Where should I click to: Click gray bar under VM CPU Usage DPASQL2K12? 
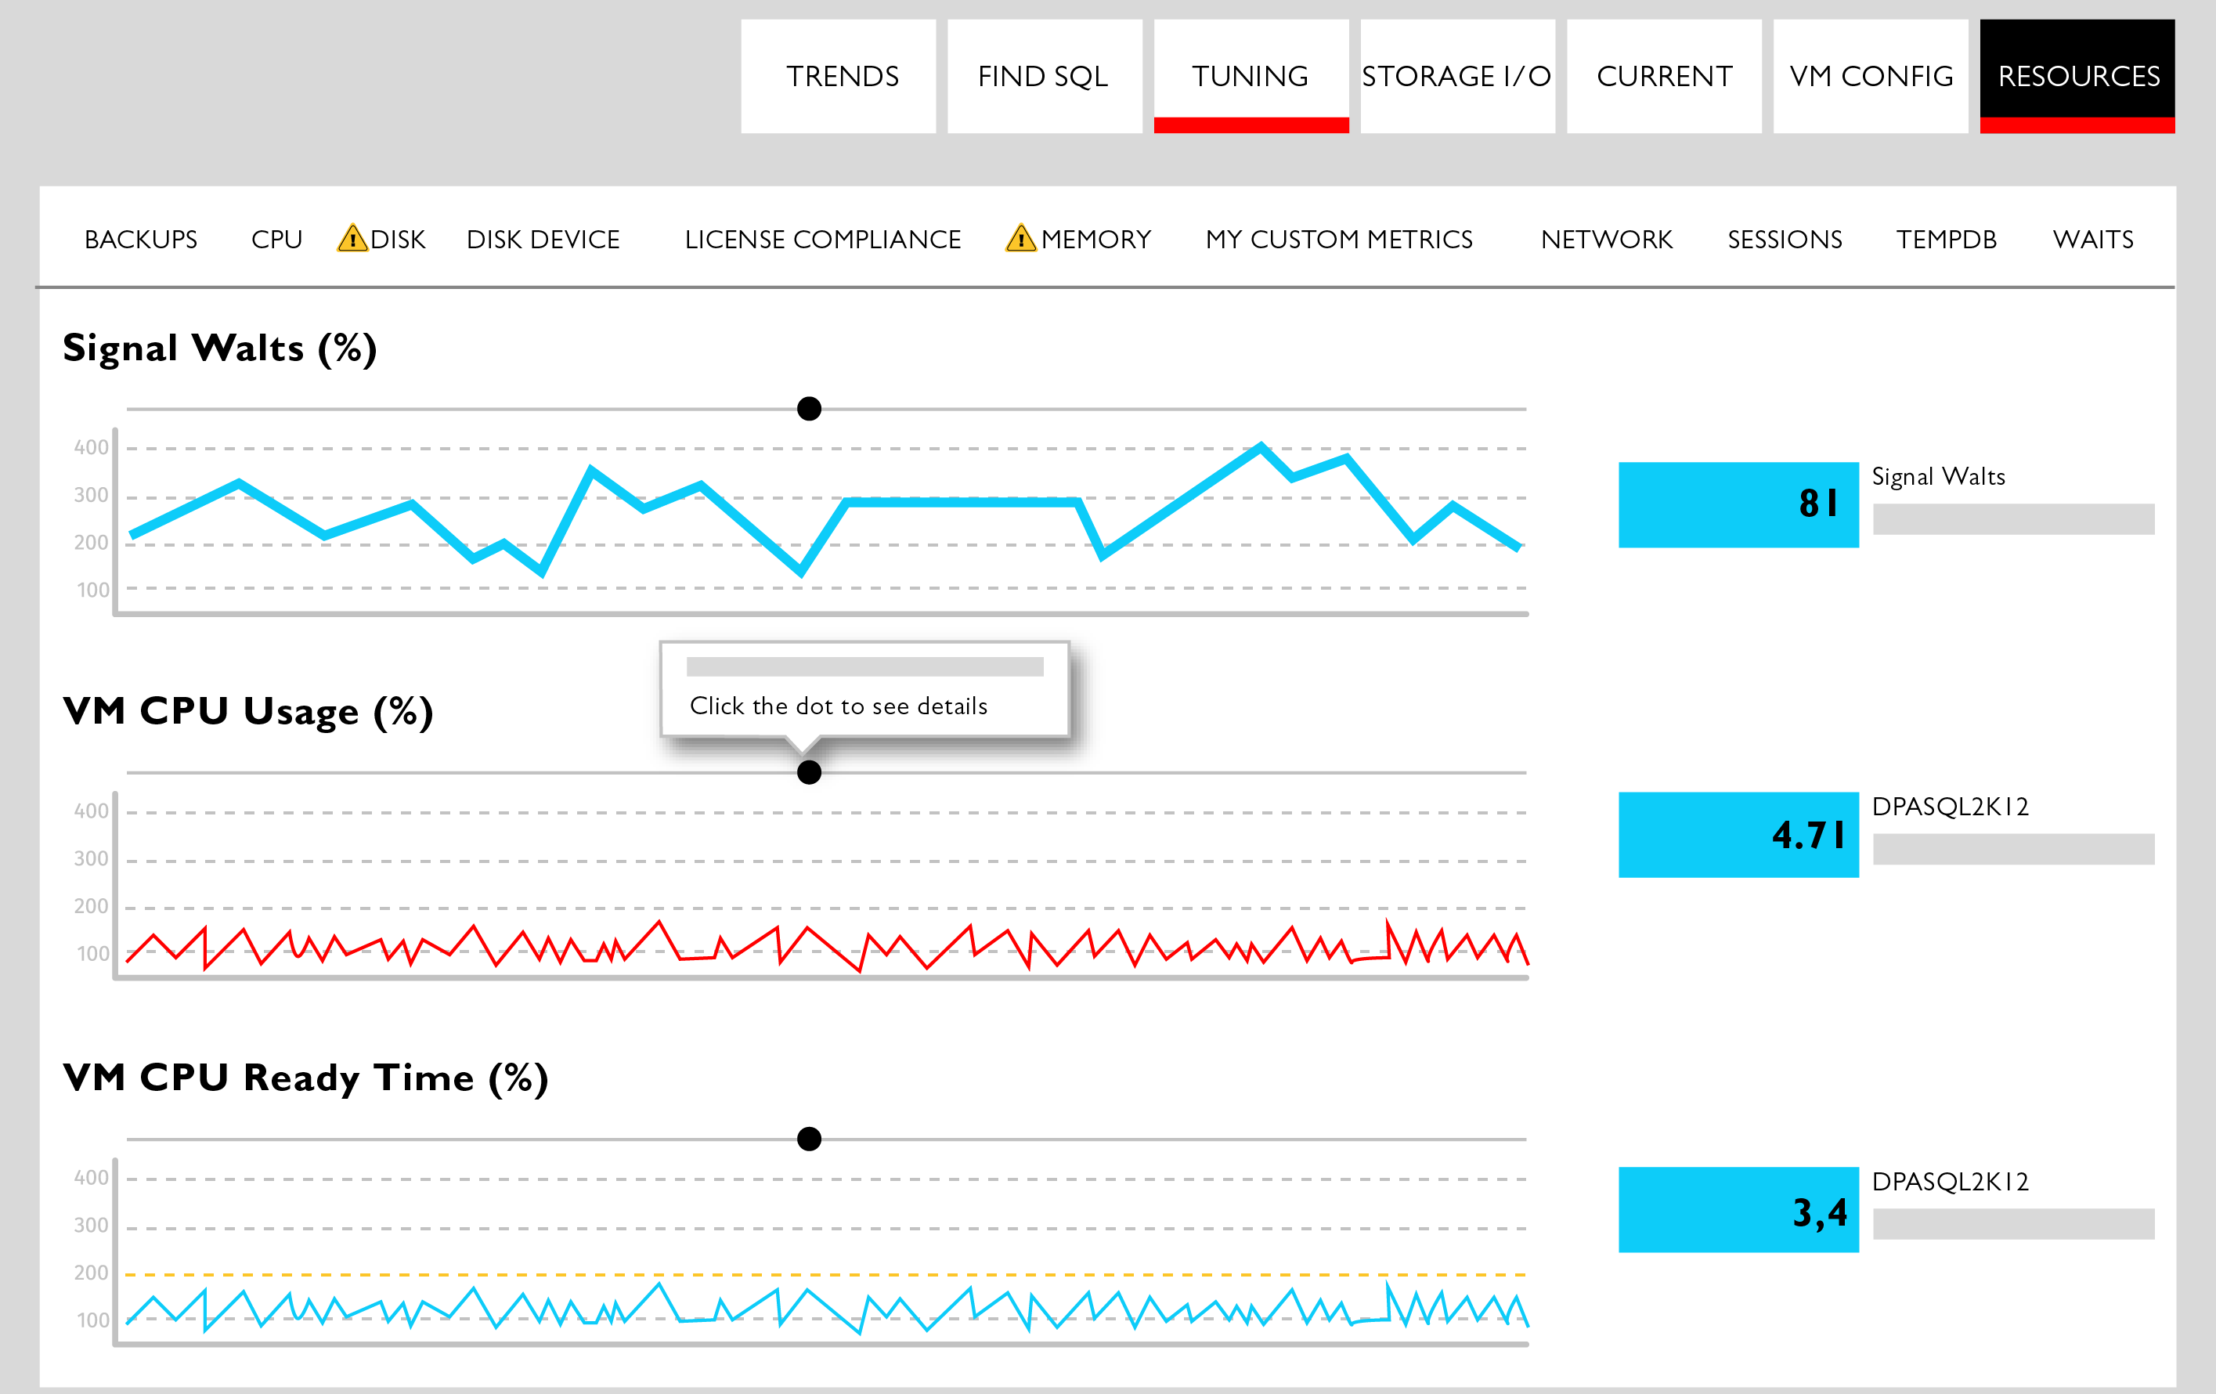click(2013, 849)
